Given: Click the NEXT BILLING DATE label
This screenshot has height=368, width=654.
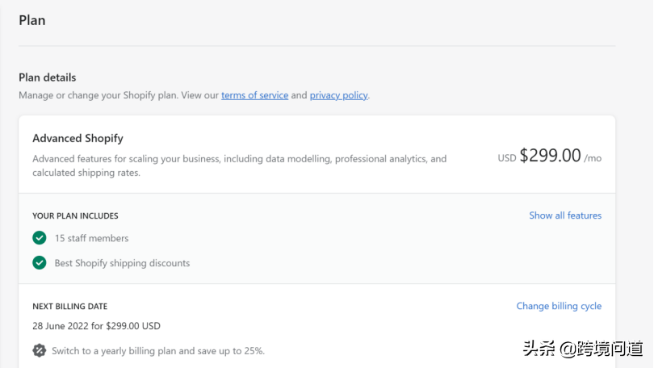Looking at the screenshot, I should coord(69,307).
